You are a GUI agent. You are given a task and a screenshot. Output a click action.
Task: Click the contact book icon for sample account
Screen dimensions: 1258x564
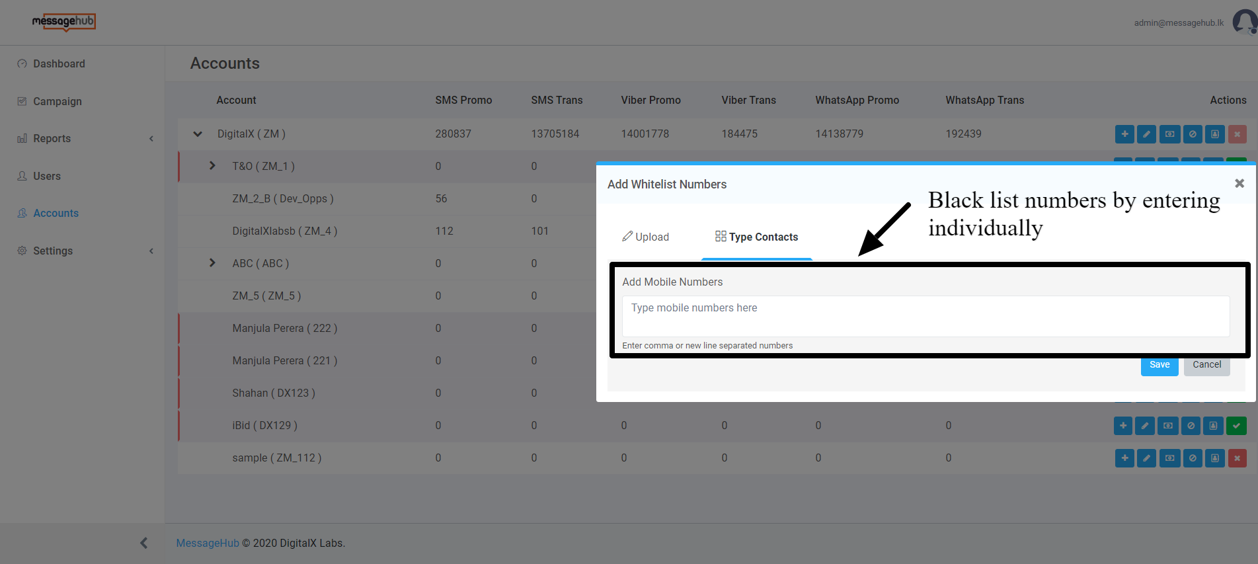tap(1214, 458)
